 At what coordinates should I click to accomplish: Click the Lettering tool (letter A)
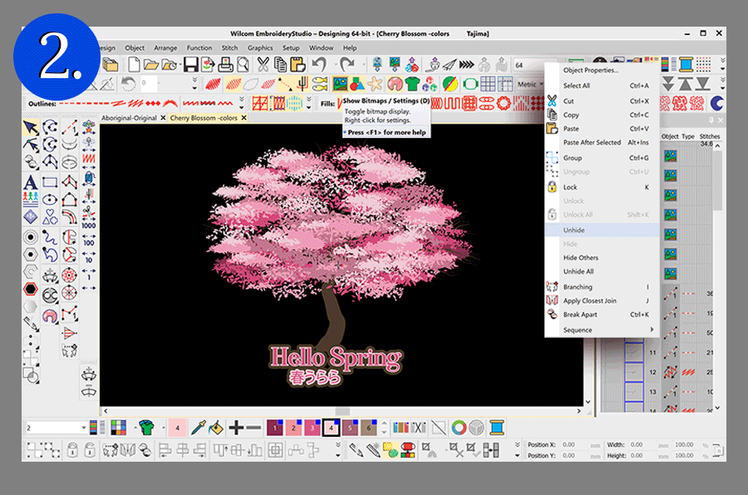pos(31,181)
